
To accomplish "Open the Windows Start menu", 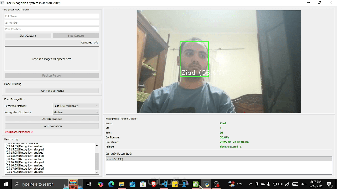I will click(6, 184).
